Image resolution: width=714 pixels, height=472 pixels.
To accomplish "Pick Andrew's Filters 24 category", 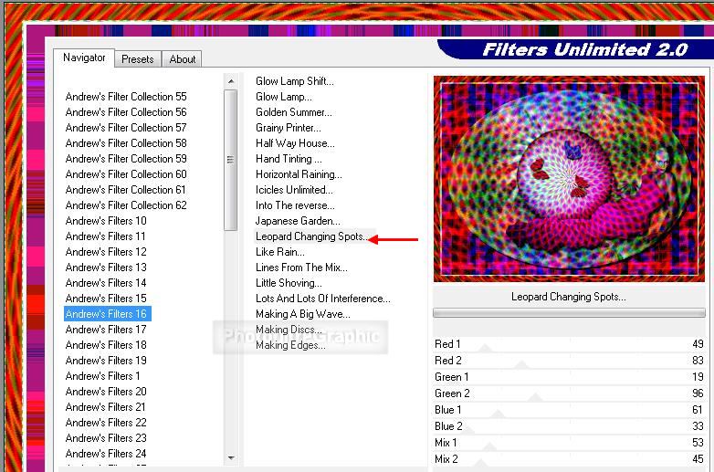I will (x=106, y=454).
